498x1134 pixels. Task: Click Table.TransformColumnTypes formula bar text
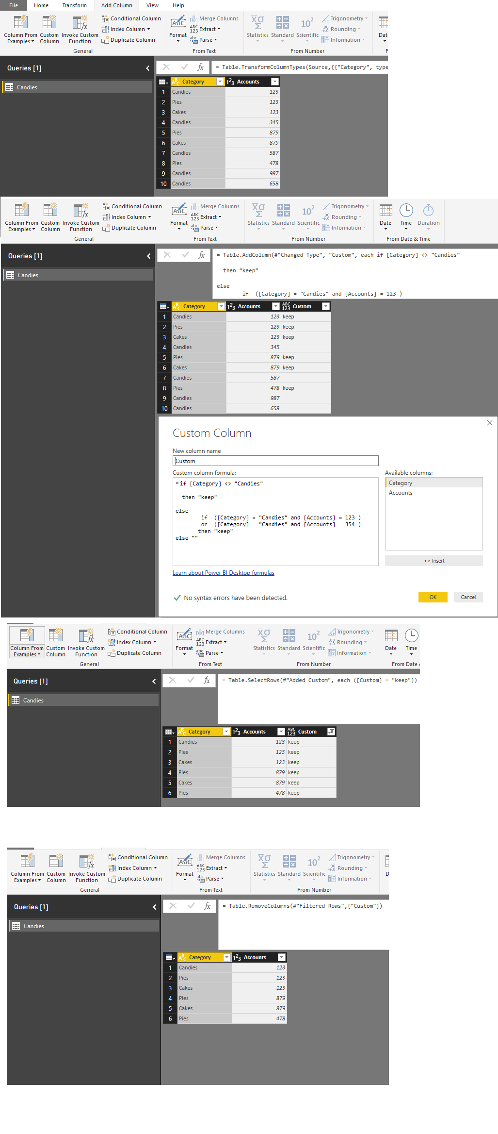coord(301,67)
